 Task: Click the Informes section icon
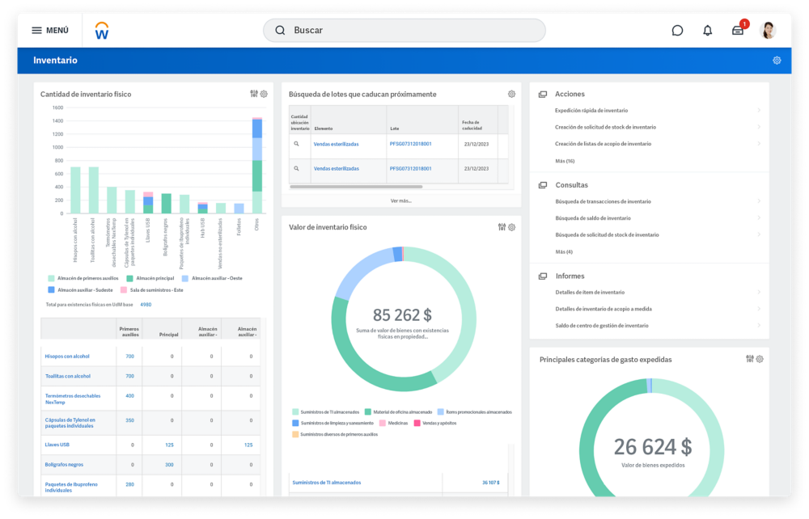tap(543, 276)
